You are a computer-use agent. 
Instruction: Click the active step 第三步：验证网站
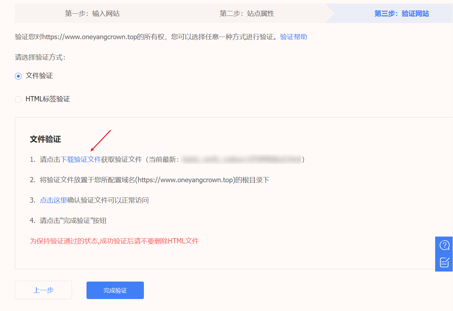tap(401, 14)
